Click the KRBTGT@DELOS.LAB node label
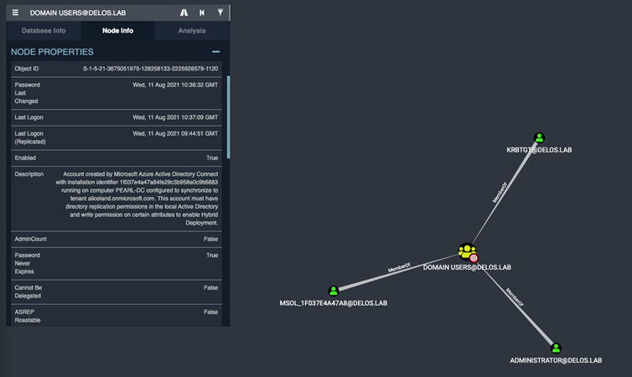The height and width of the screenshot is (377, 632). 539,150
